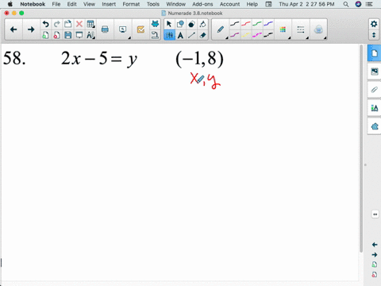
Task: Choose the magenta-purple pen style
Action: pos(234,35)
